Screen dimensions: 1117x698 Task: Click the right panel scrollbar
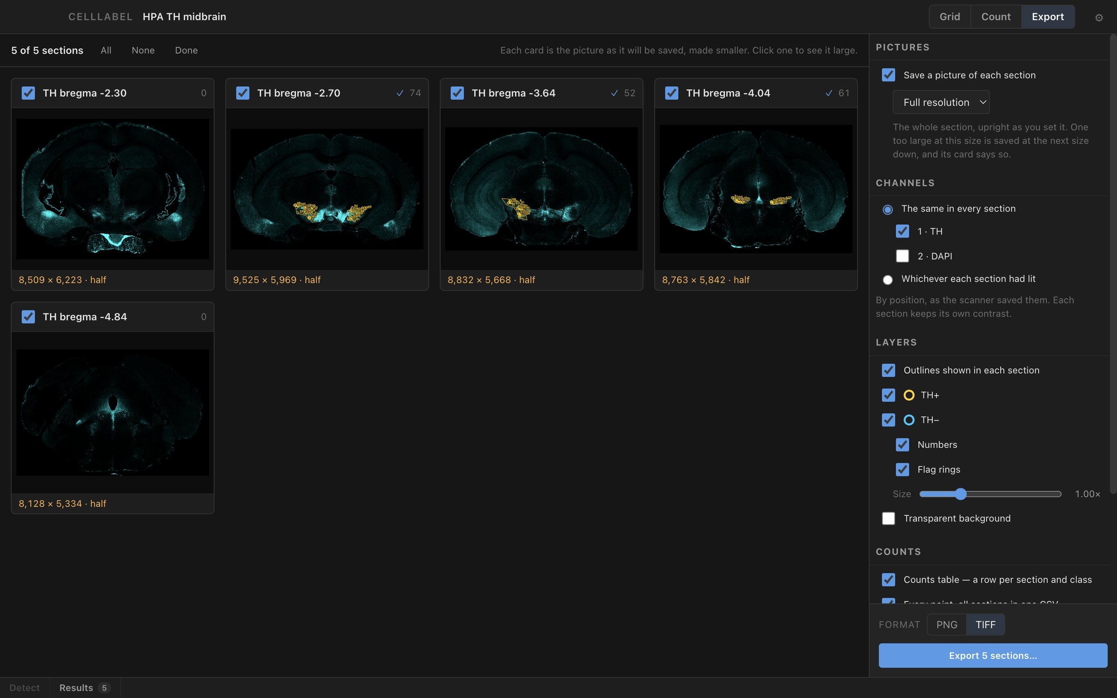[x=1113, y=264]
